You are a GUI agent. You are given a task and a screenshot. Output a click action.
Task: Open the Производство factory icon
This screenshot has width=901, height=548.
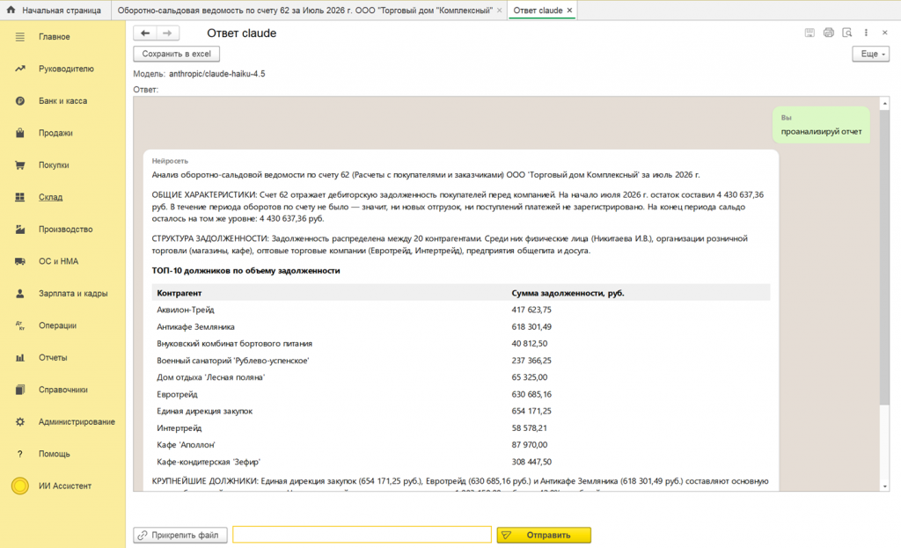pos(20,230)
